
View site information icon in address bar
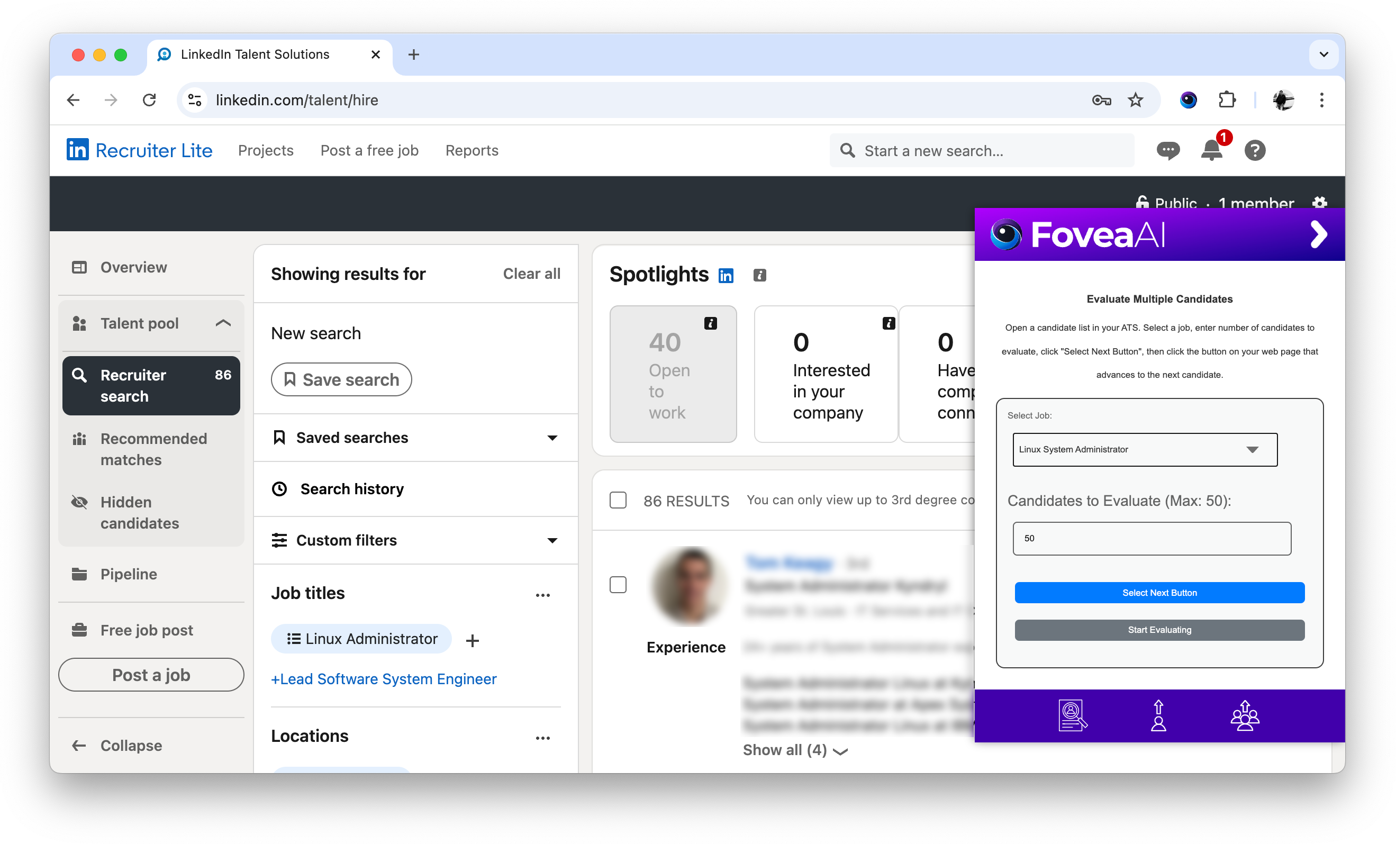195,100
